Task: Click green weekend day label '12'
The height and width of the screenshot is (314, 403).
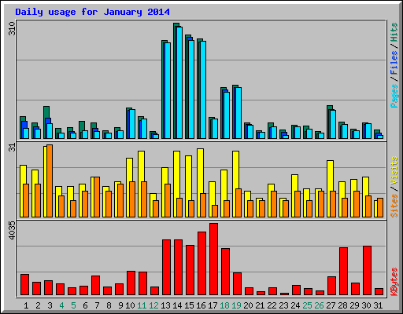Action: pos(153,305)
